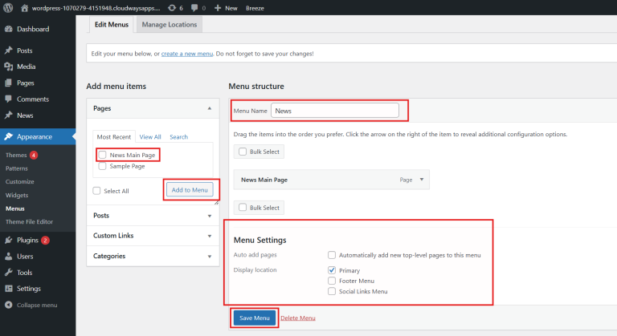The image size is (617, 336).
Task: Check the Footer Menu location
Action: [x=332, y=281]
